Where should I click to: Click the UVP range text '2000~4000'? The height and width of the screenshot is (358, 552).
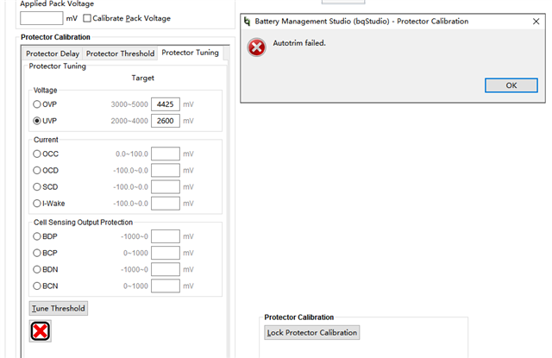click(x=129, y=121)
